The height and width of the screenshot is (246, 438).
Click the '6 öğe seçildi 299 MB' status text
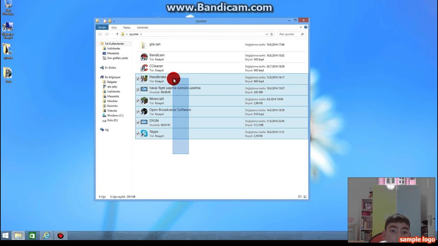pos(123,197)
